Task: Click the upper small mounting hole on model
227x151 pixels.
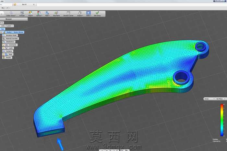Action: (201, 46)
